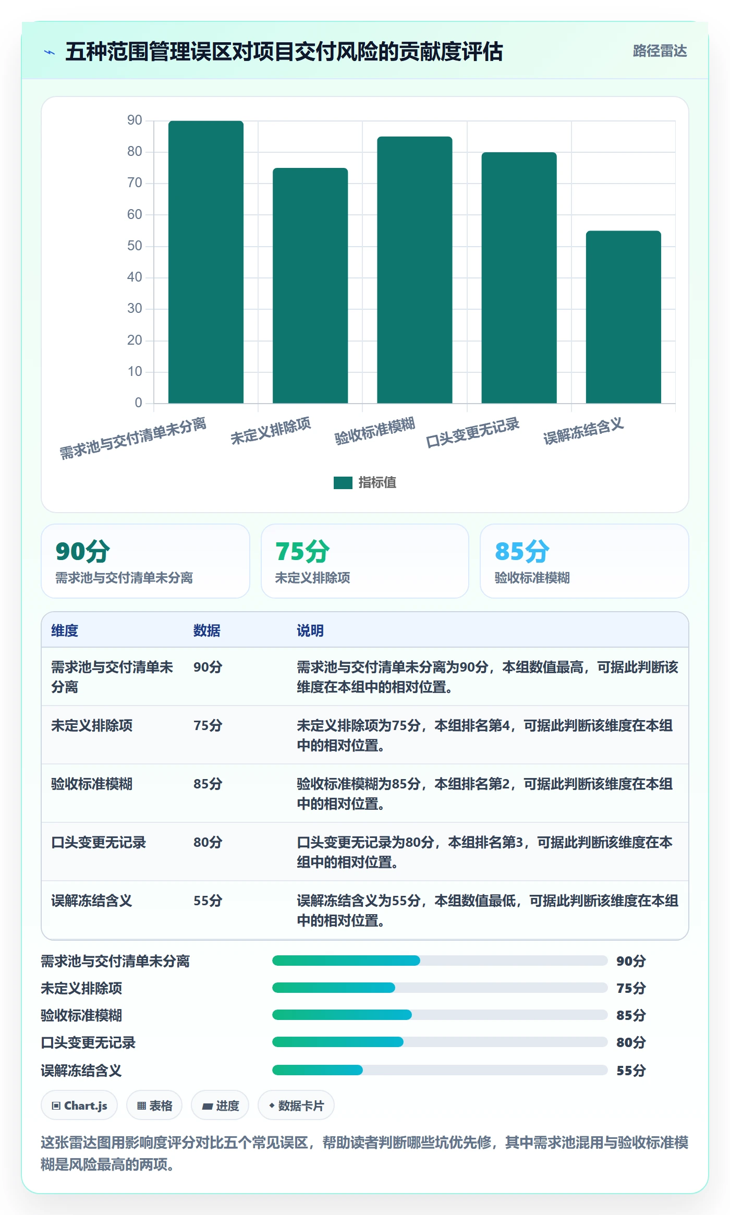Screen dimensions: 730x1215
Task: Click the description starting 验收标准模糊为85分
Action: pyautogui.click(x=485, y=794)
